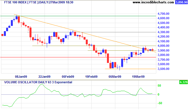The width and height of the screenshot is (188, 110).
Task: Click the FTSE 100 INDEX chart title
Action: click(39, 2)
